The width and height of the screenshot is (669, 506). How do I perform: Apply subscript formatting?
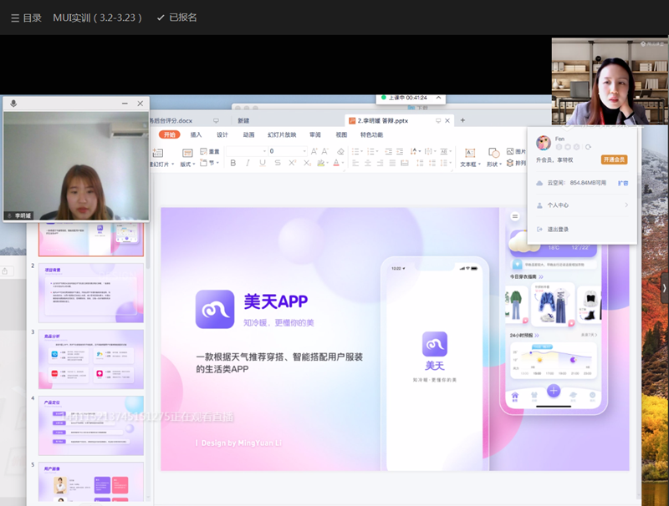tap(307, 163)
